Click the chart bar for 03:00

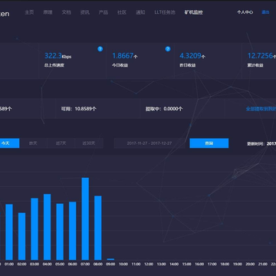click(34, 229)
